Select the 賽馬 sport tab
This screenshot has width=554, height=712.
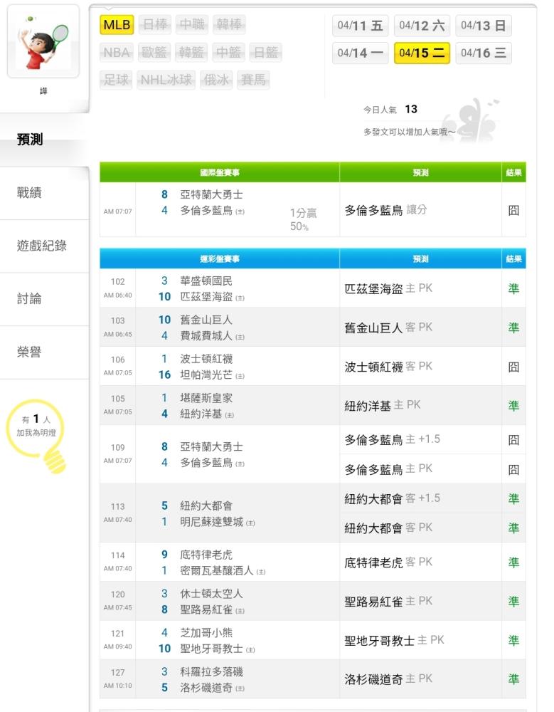[253, 80]
